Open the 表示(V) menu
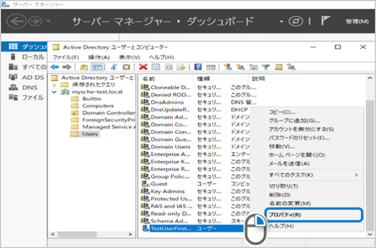The width and height of the screenshot is (376, 248). (129, 57)
